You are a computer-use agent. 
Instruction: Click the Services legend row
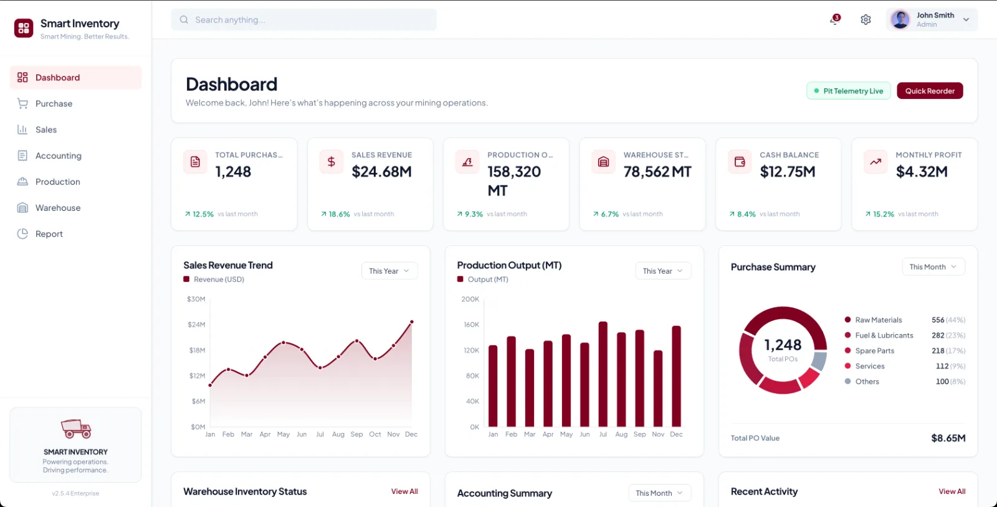[905, 366]
